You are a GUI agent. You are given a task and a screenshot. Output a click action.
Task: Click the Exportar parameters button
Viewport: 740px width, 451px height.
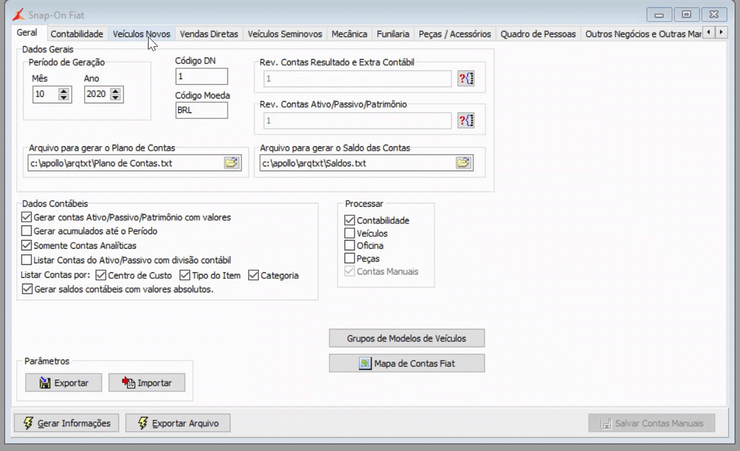tap(64, 383)
